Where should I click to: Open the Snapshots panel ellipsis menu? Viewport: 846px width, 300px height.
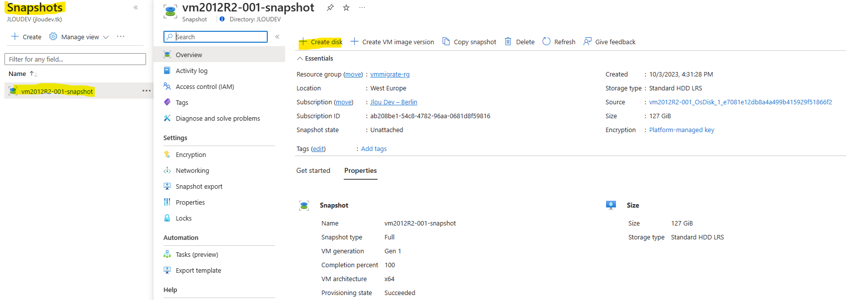121,37
